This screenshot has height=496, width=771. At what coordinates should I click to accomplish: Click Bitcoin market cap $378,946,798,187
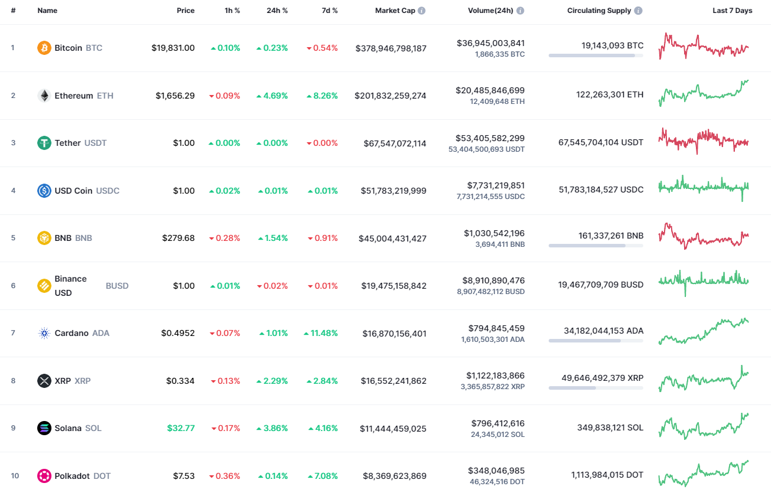click(391, 48)
